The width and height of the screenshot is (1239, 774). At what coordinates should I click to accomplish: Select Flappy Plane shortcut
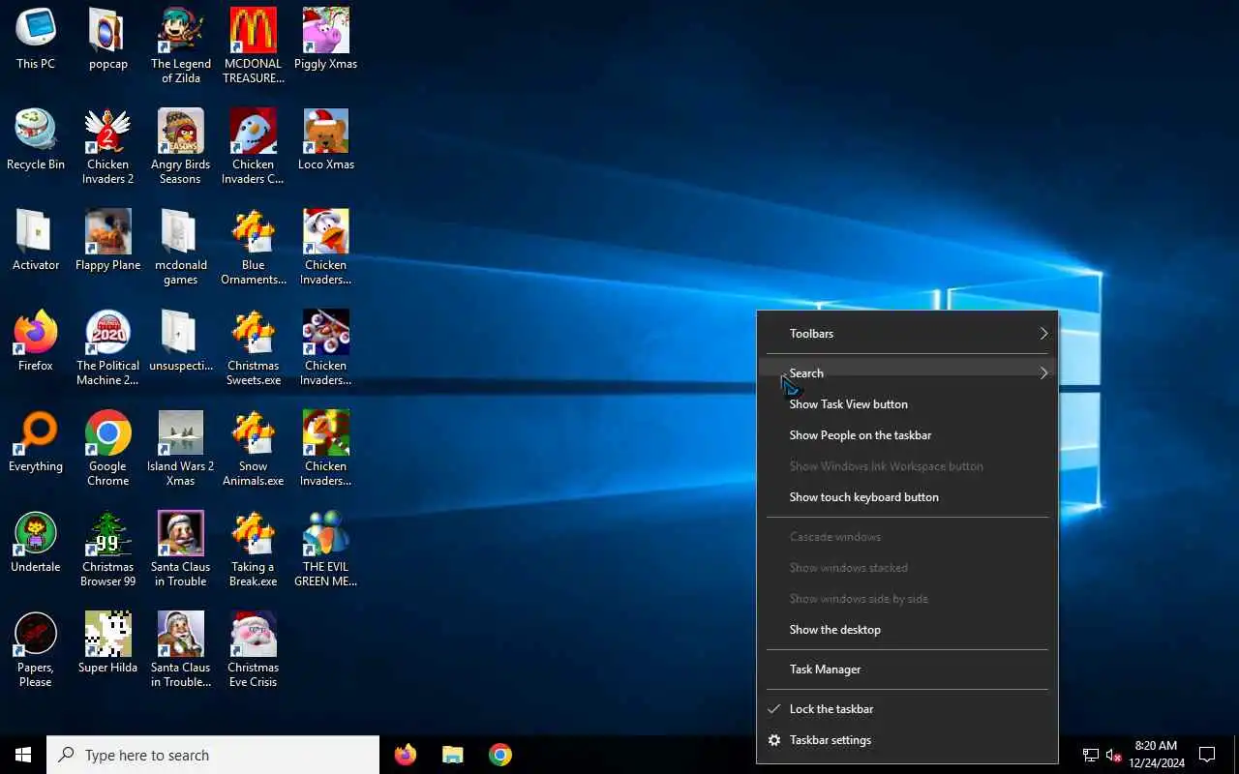click(x=108, y=241)
